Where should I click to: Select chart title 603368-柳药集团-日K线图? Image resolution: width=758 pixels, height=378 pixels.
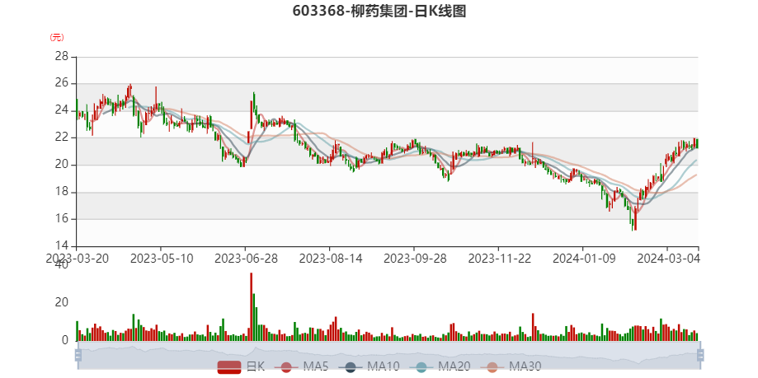pos(379,11)
